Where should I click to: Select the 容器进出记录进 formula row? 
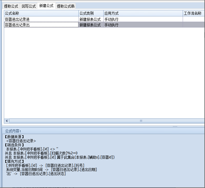click(x=41, y=19)
